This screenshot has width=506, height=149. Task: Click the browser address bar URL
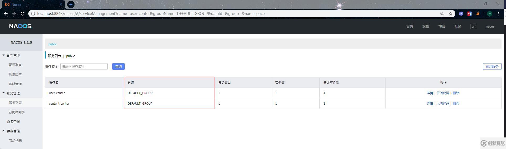pyautogui.click(x=152, y=14)
